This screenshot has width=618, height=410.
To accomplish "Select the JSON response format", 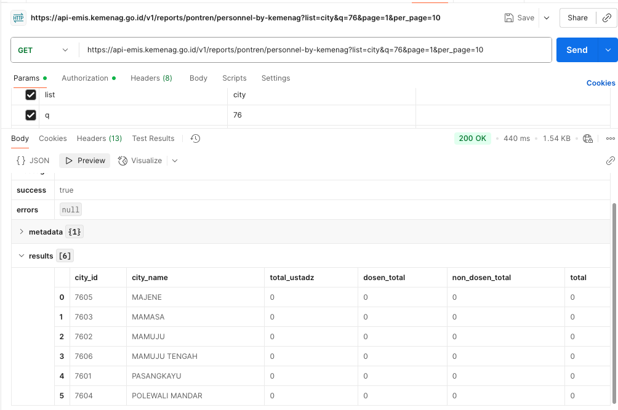I will tap(33, 161).
